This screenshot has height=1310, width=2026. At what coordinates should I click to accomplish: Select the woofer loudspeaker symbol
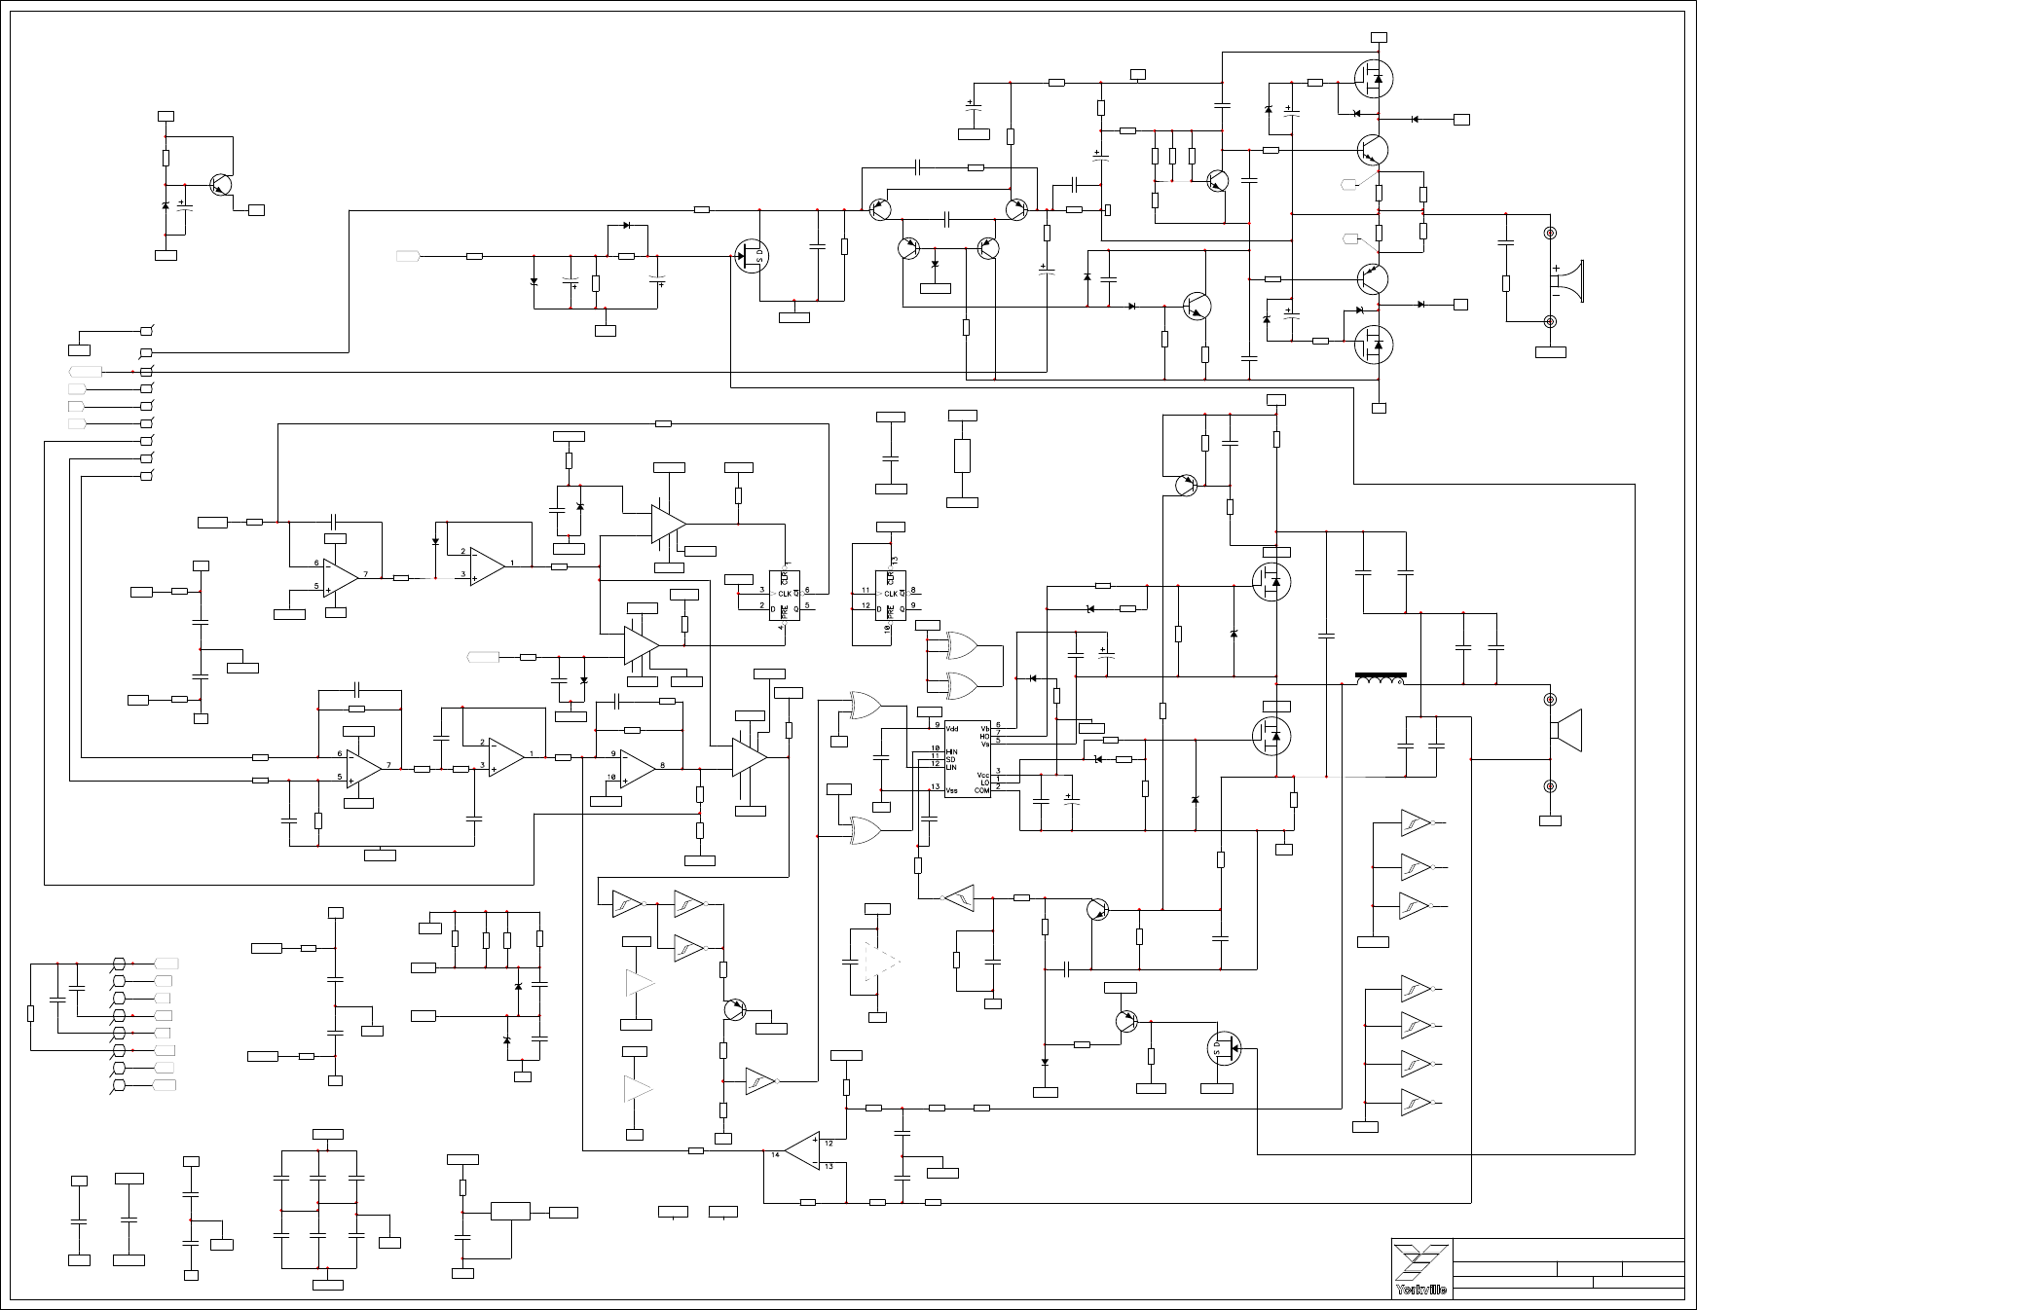pos(1566,731)
